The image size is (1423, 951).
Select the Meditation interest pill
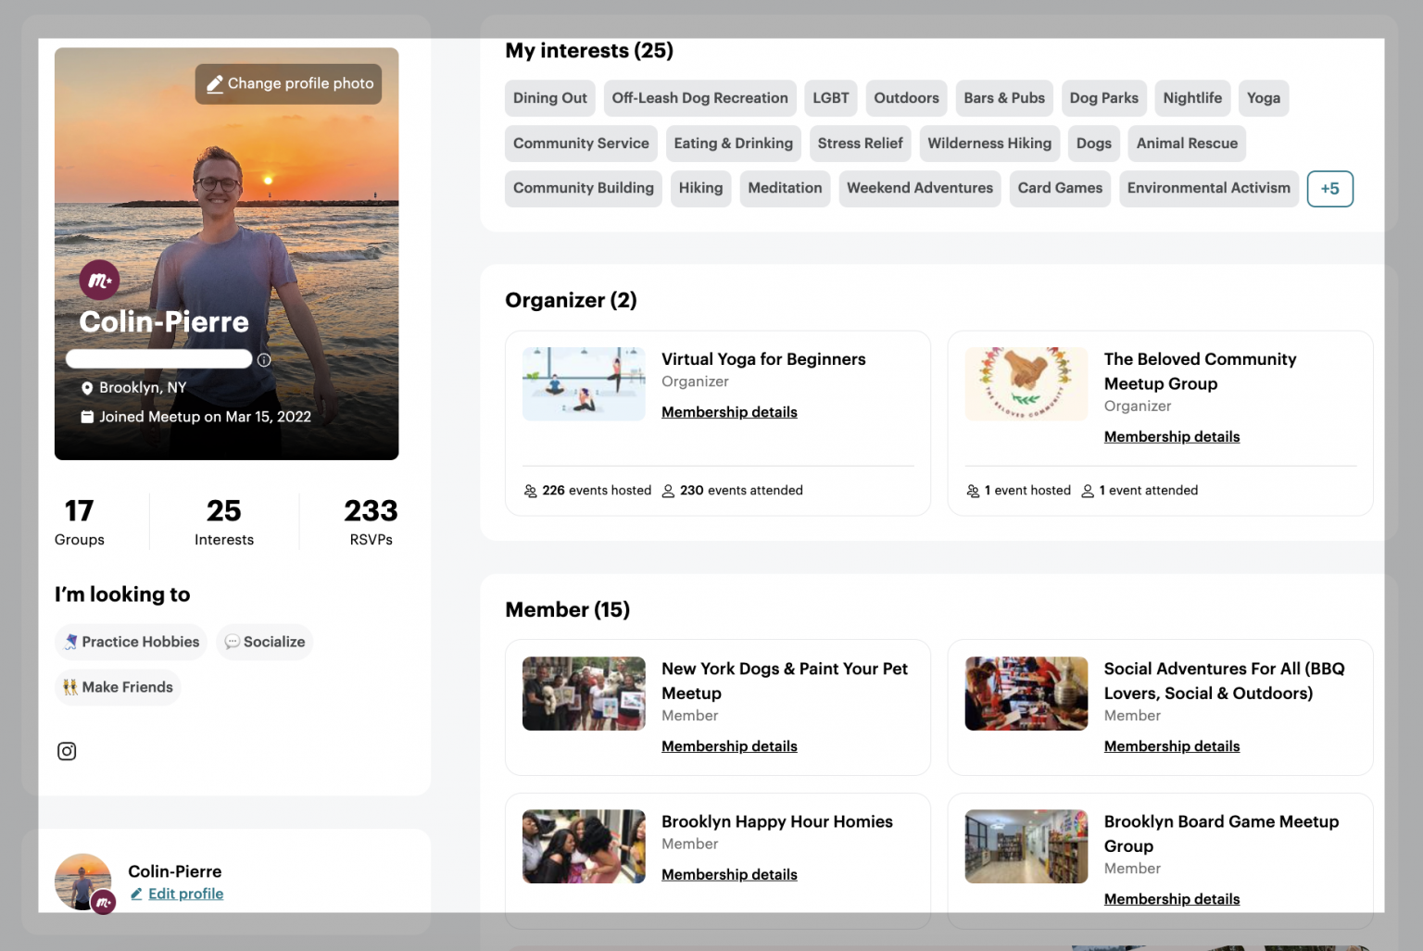(785, 188)
